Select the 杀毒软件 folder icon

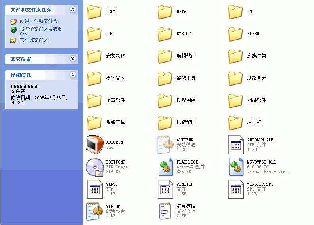(x=94, y=101)
